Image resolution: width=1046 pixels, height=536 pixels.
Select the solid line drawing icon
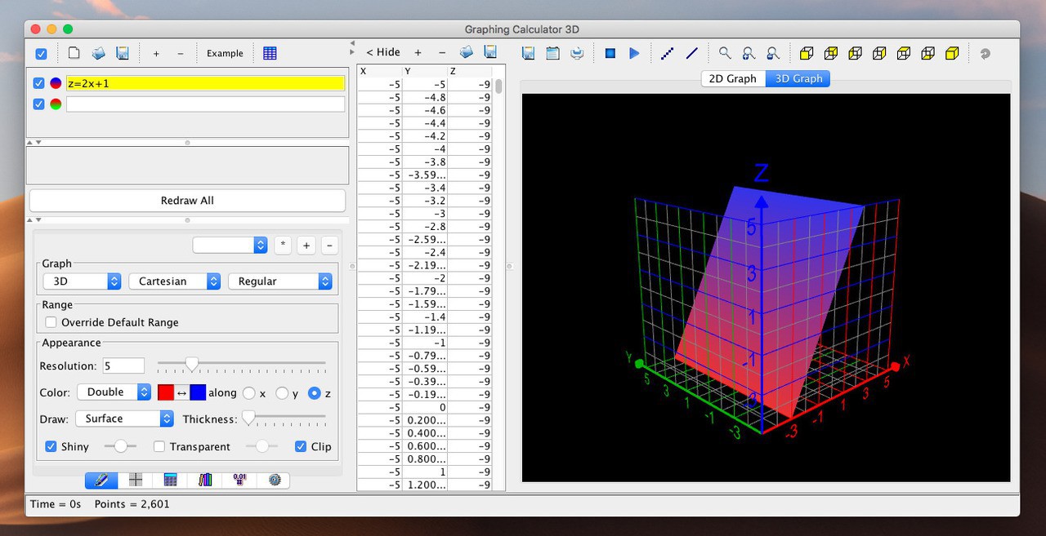tap(691, 53)
